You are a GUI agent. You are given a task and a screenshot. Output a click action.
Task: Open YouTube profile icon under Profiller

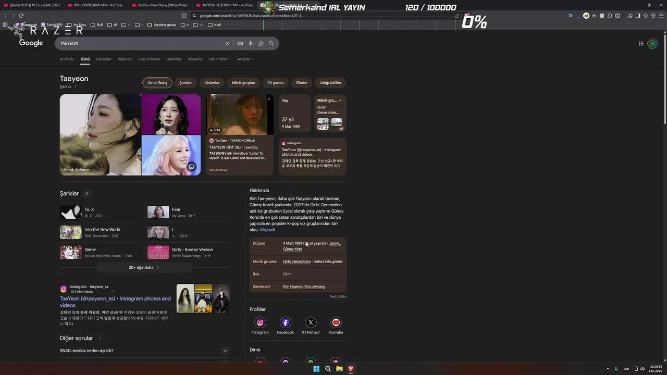(336, 322)
